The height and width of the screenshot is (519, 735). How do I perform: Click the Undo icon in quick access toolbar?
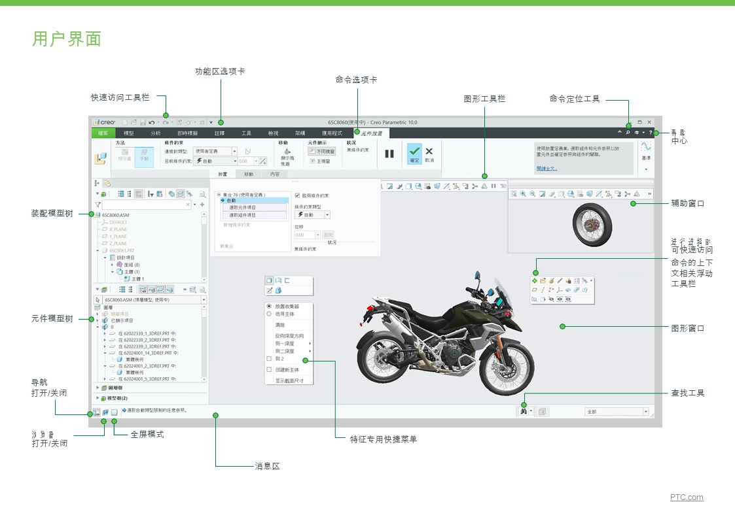(x=152, y=123)
